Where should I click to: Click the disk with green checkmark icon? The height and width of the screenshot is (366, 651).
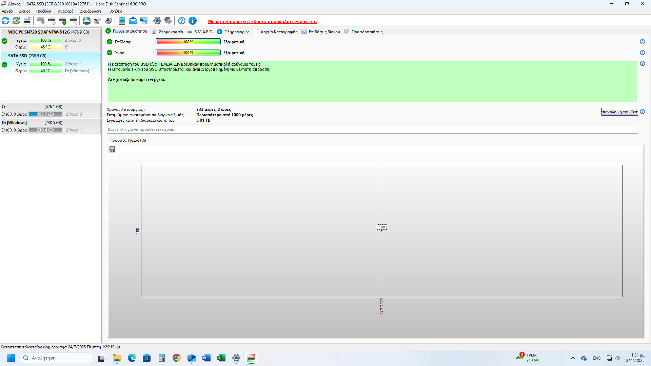(x=62, y=21)
